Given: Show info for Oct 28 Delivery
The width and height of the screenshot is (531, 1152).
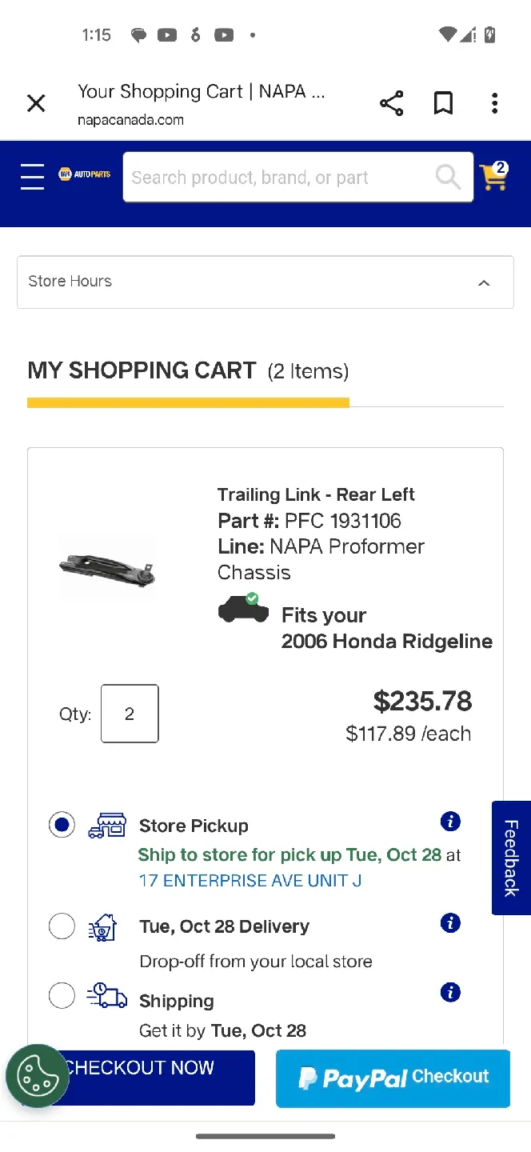Looking at the screenshot, I should 450,923.
